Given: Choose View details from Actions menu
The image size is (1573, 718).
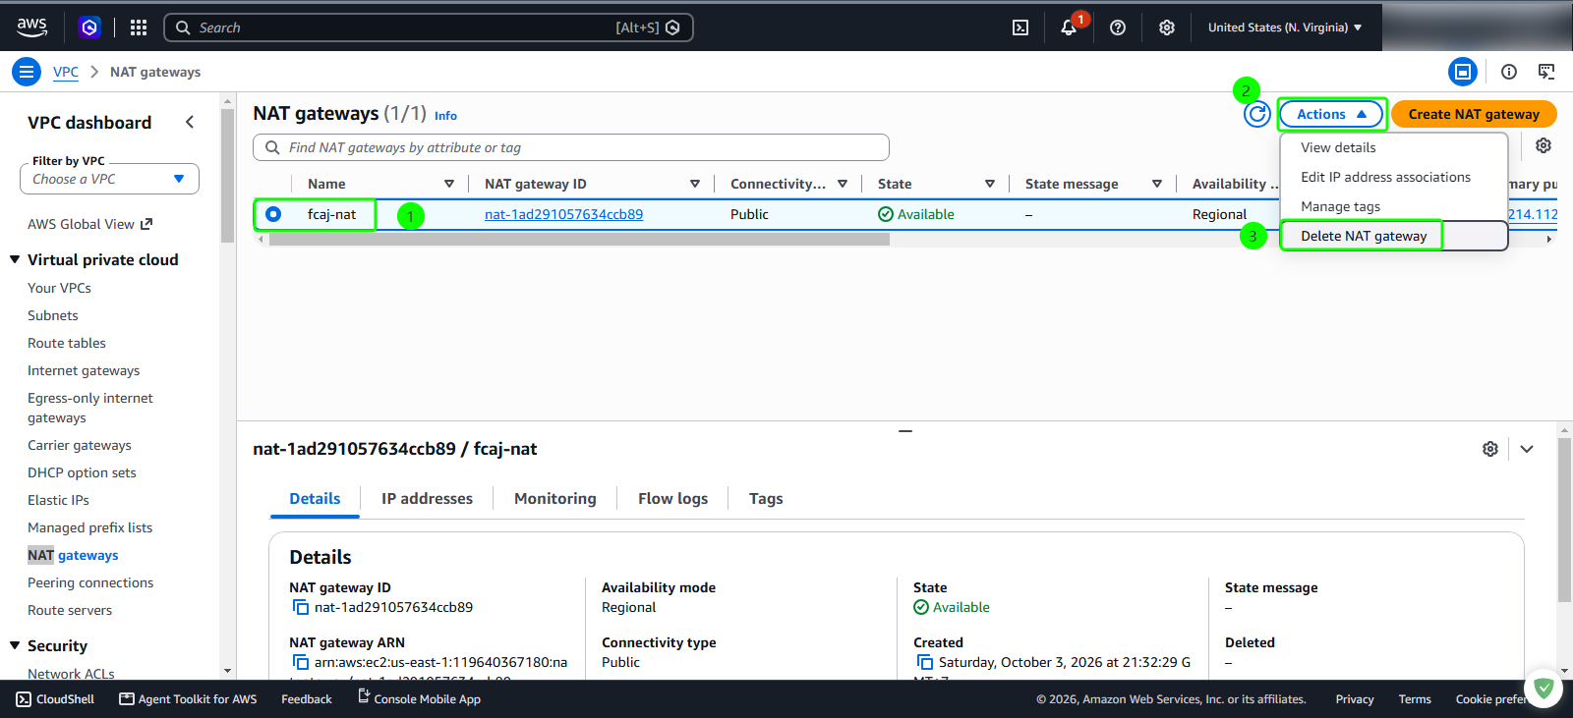Looking at the screenshot, I should pos(1393,147).
